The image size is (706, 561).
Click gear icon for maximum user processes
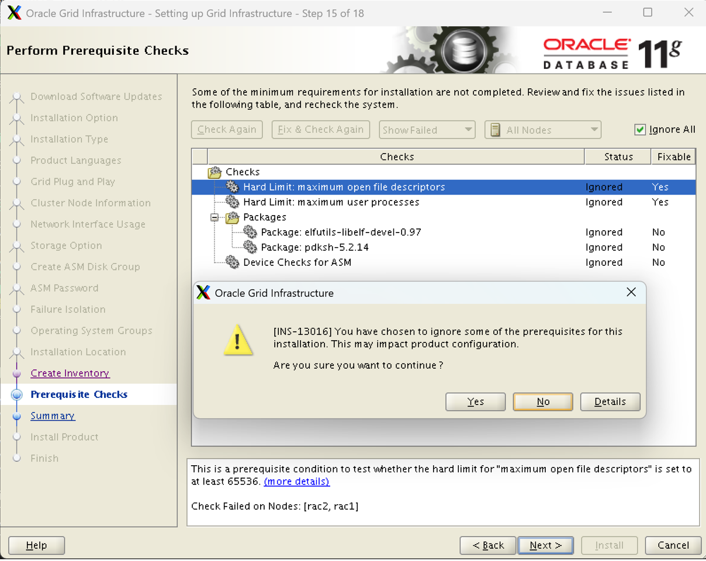coord(233,202)
